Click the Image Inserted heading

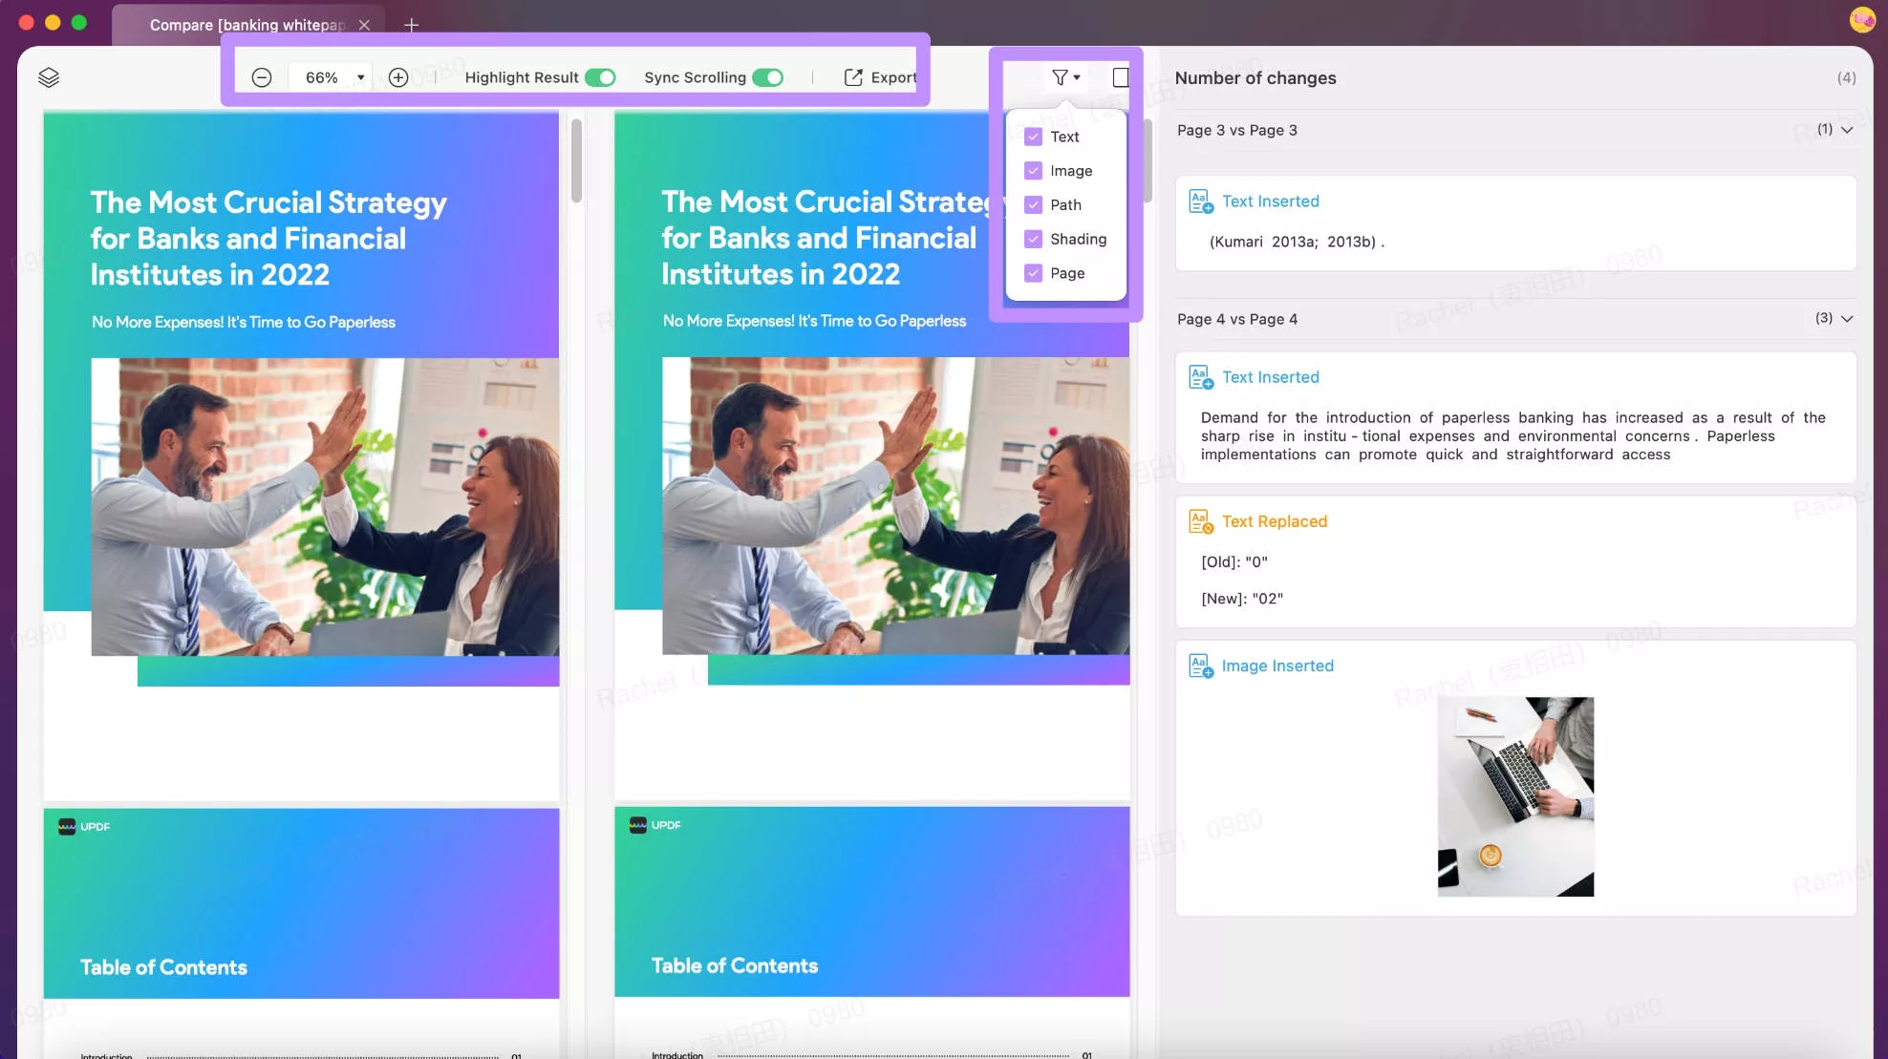pos(1277,666)
